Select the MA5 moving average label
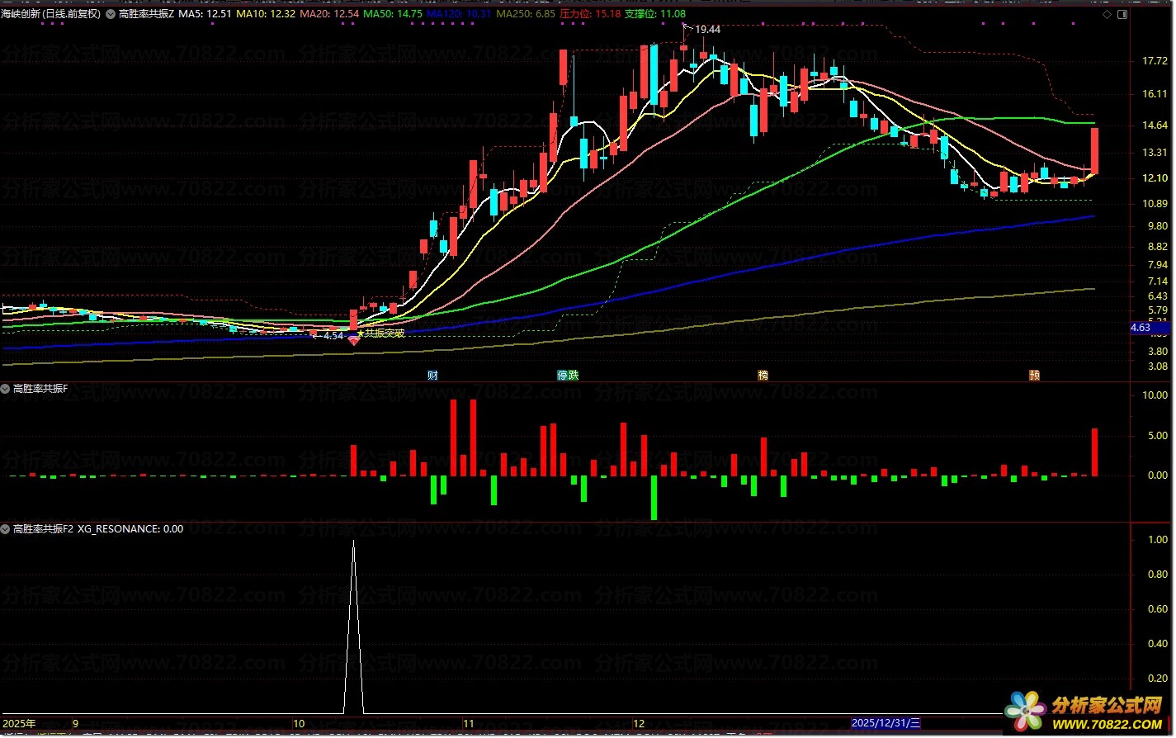 (204, 14)
